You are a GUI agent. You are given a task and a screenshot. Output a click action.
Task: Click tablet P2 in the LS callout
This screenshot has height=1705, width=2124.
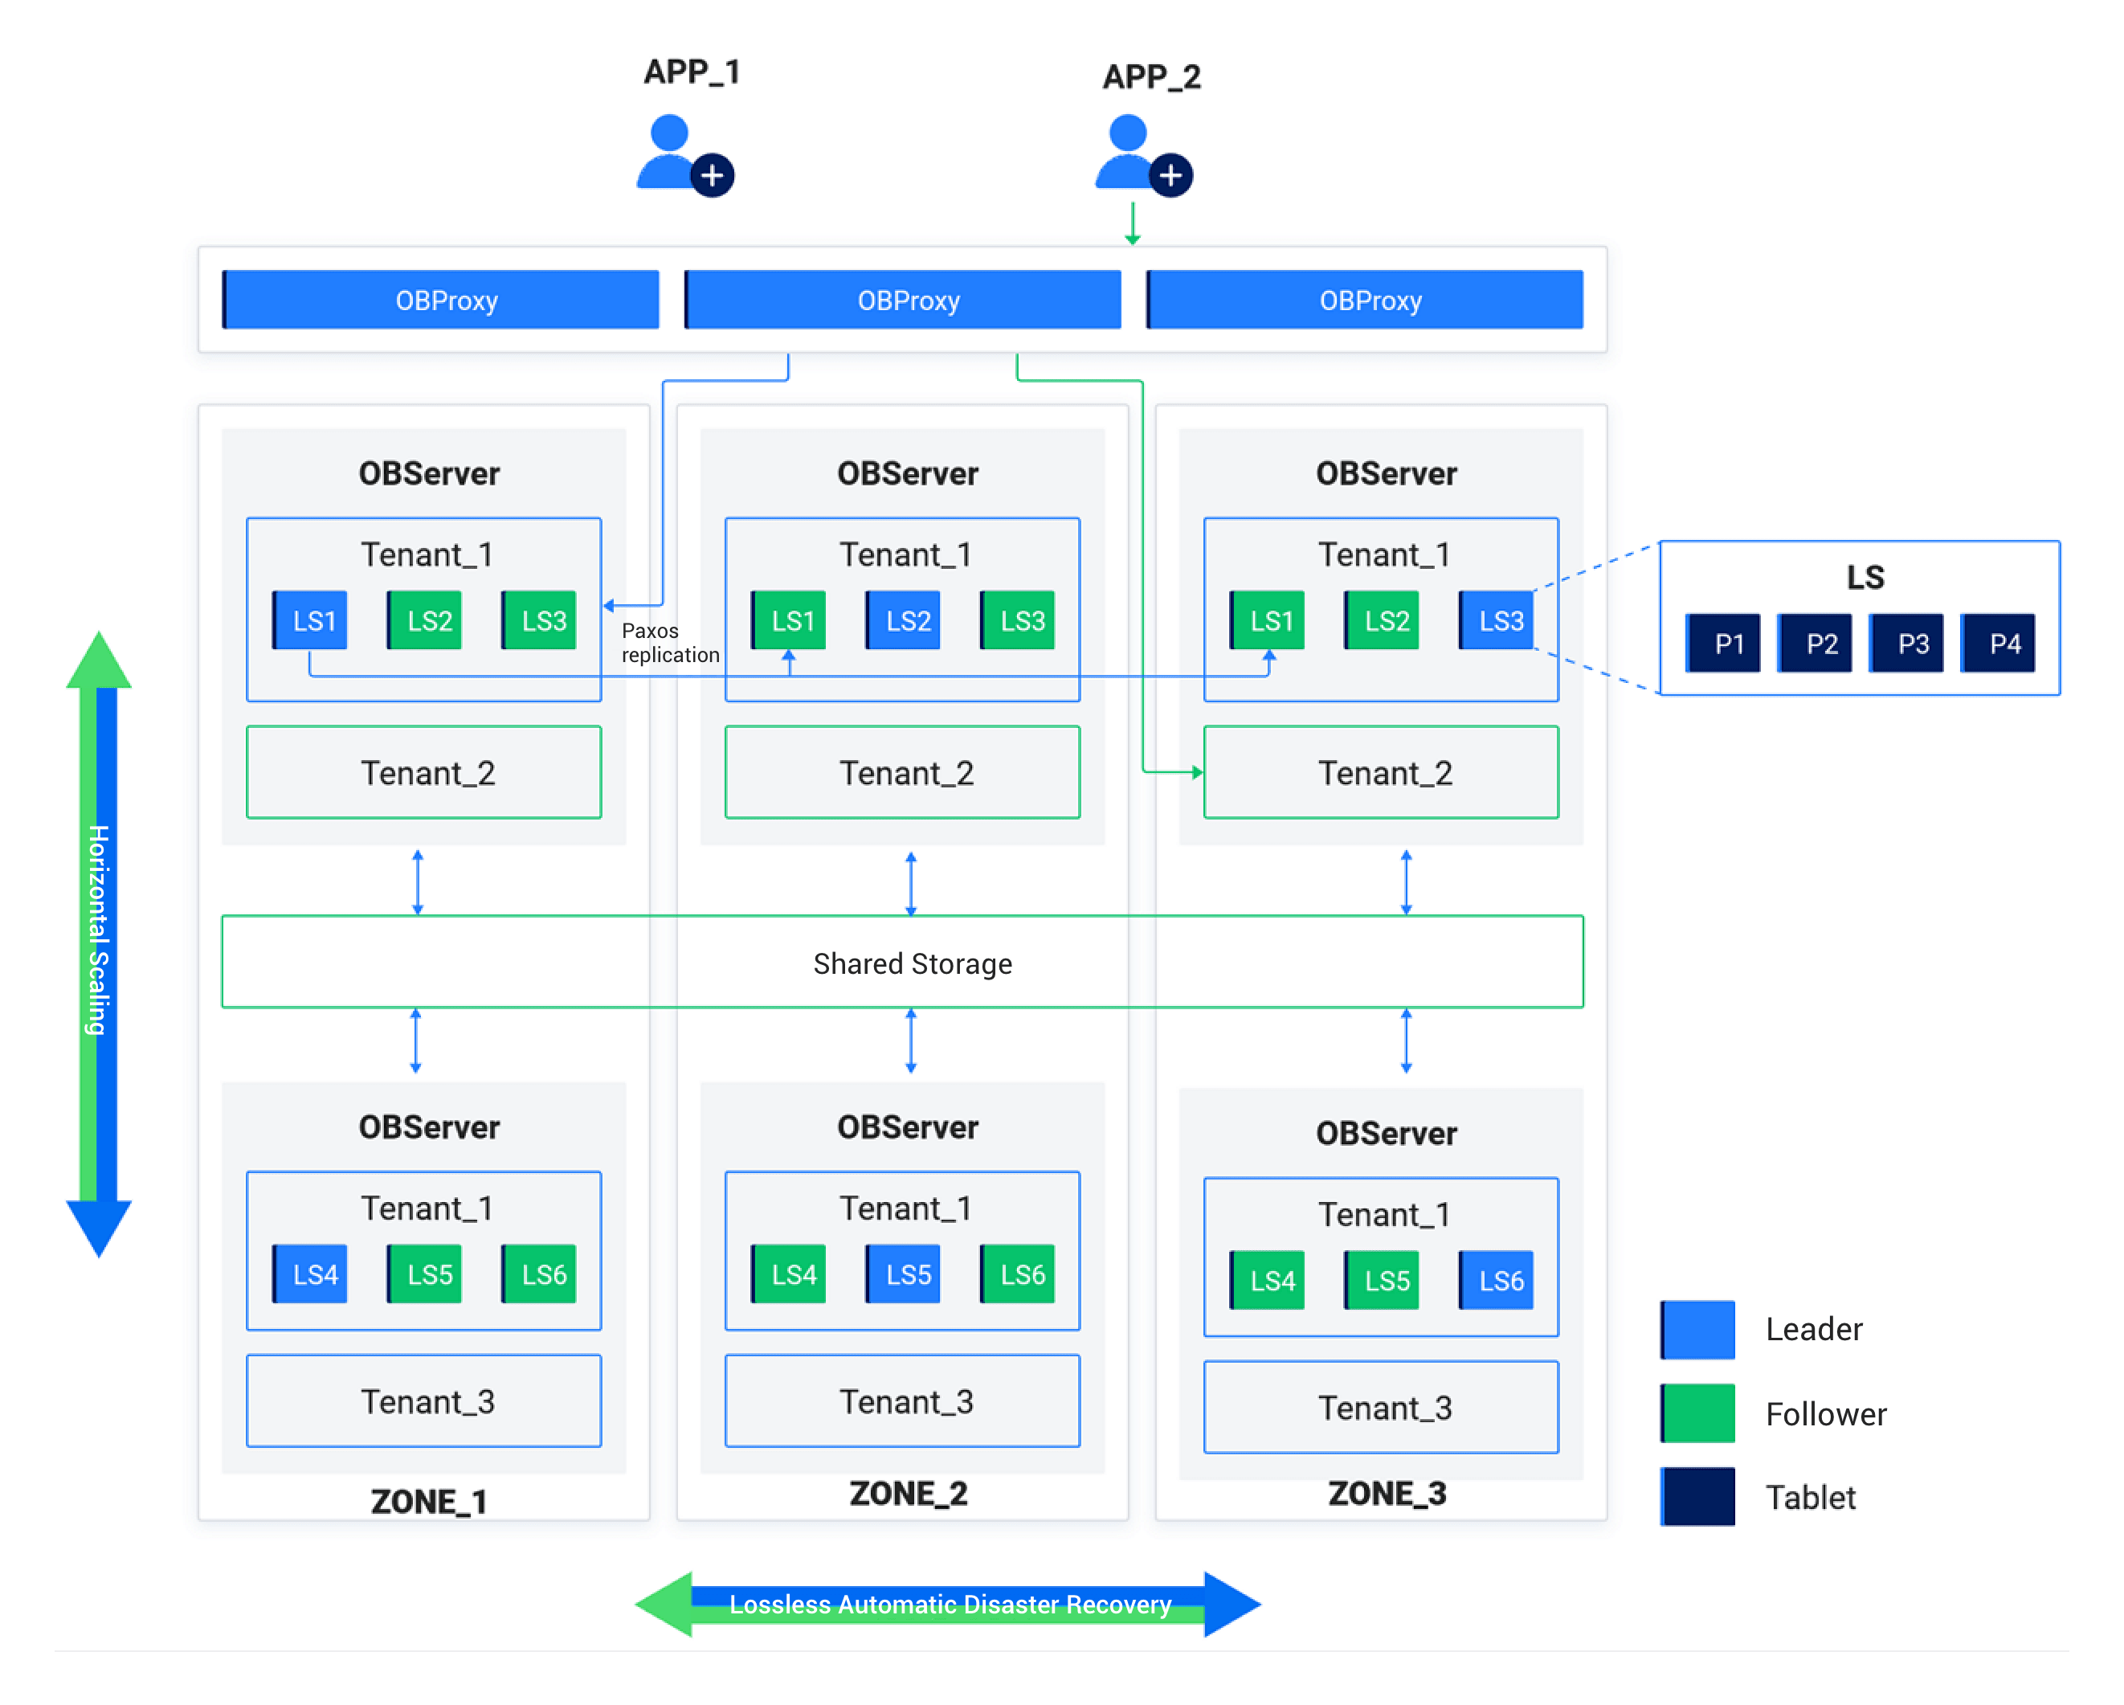(1815, 643)
